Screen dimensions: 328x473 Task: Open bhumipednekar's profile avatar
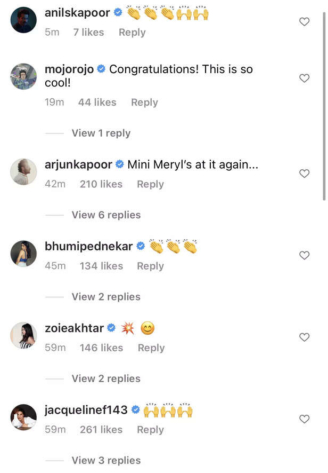click(x=24, y=254)
